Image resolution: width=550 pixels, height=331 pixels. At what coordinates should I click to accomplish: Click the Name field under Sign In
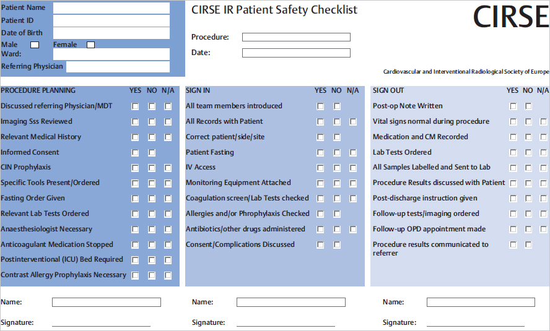click(290, 303)
